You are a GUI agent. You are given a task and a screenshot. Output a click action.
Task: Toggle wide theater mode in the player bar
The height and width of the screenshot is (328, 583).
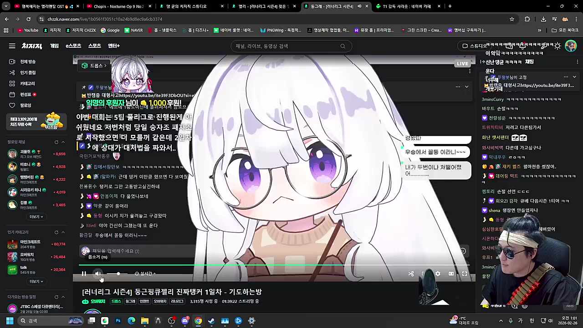click(x=451, y=273)
